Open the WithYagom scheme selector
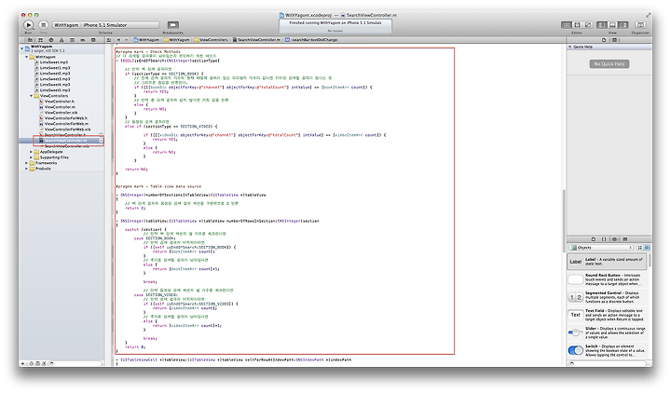671x393 pixels. click(66, 25)
